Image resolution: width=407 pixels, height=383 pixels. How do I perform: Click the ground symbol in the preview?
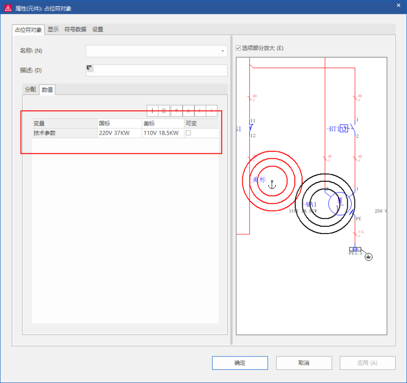pos(368,257)
